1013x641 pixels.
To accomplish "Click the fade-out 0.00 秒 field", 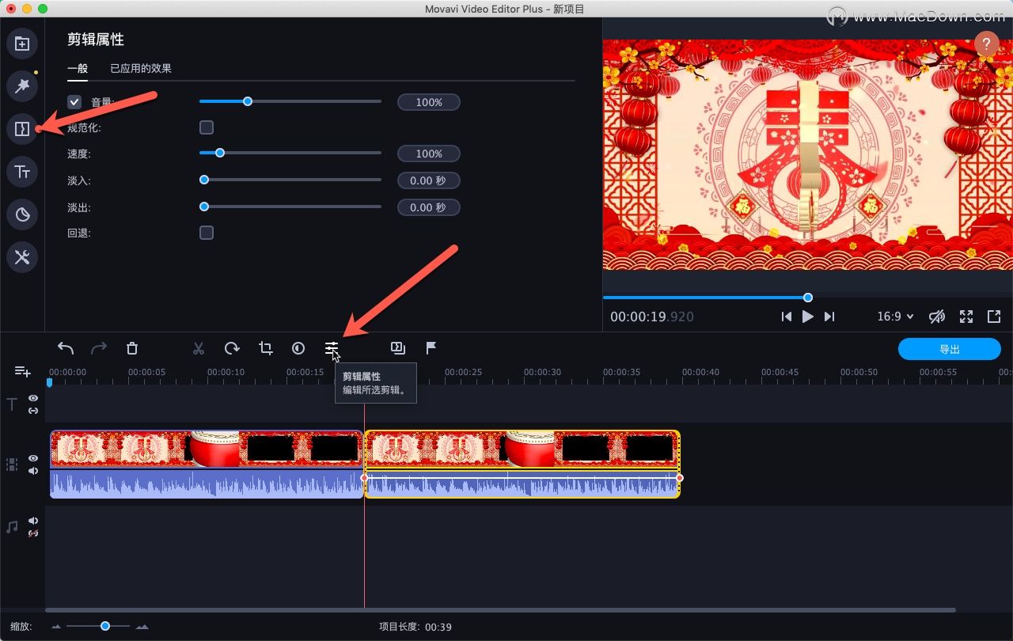I will [428, 207].
